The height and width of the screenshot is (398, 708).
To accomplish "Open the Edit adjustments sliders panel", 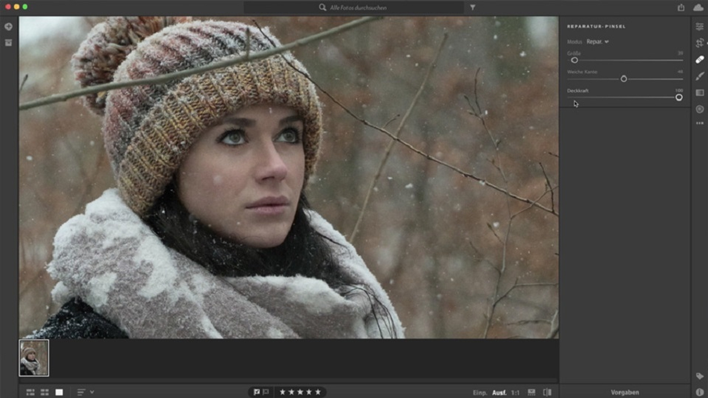I will pos(700,27).
